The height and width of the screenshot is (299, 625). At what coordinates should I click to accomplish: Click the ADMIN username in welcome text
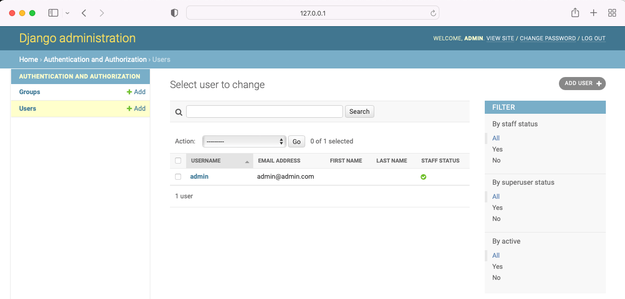[474, 38]
